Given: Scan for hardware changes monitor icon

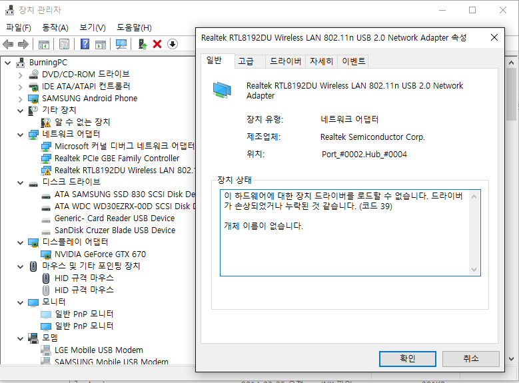Looking at the screenshot, I should click(121, 44).
